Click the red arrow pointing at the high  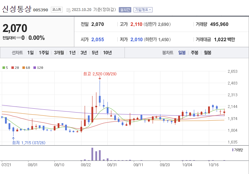(100, 78)
